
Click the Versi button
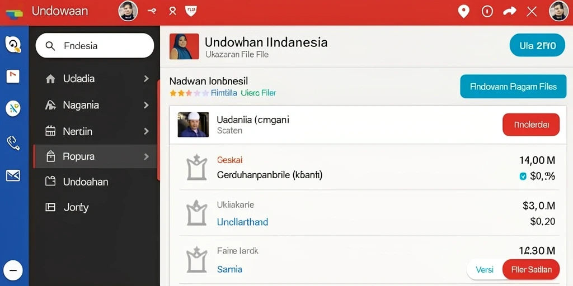click(485, 270)
